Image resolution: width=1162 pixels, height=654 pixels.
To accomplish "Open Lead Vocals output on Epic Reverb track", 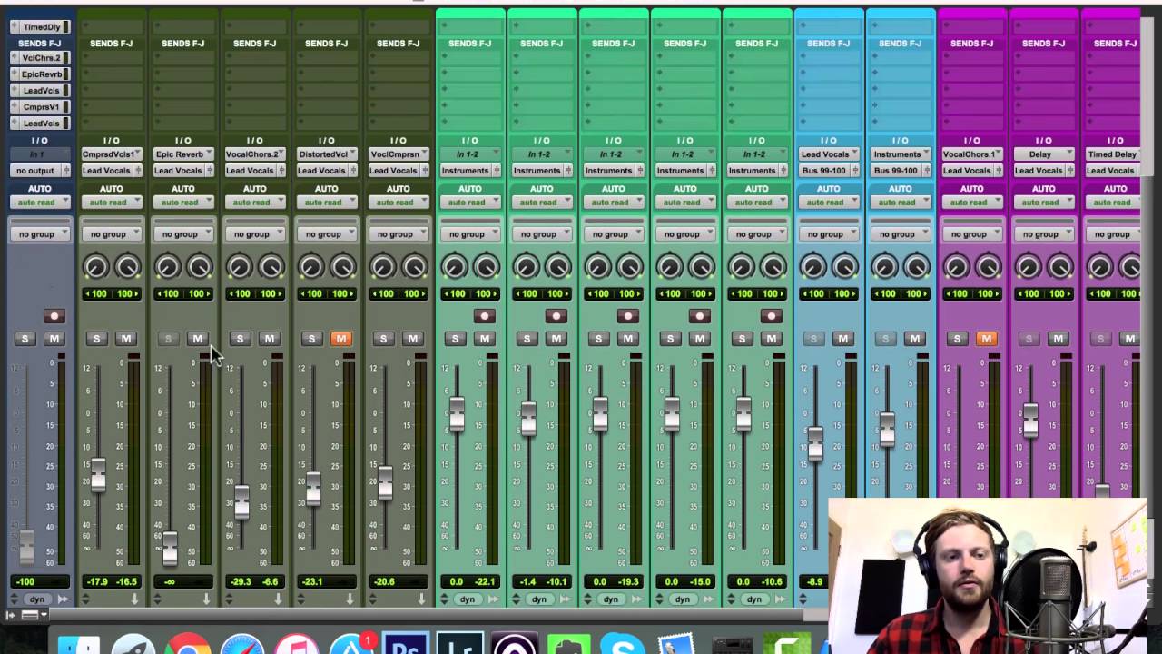I will (x=182, y=171).
